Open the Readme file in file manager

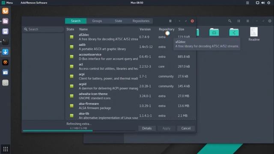254,34
